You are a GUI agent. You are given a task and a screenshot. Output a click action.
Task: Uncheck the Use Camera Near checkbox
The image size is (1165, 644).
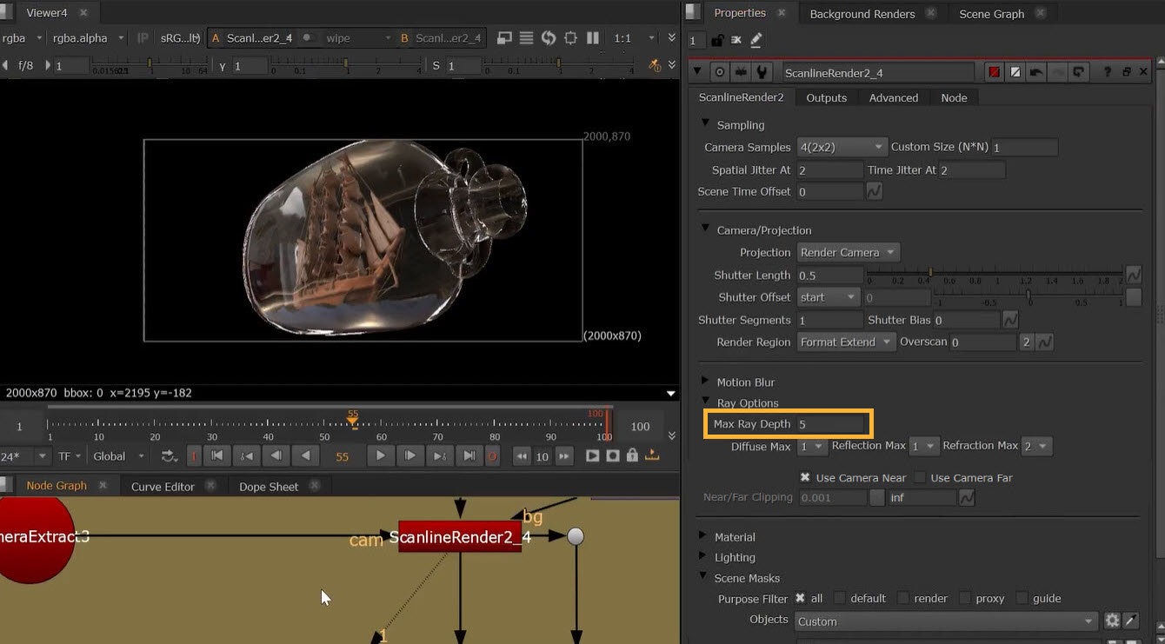pyautogui.click(x=805, y=478)
